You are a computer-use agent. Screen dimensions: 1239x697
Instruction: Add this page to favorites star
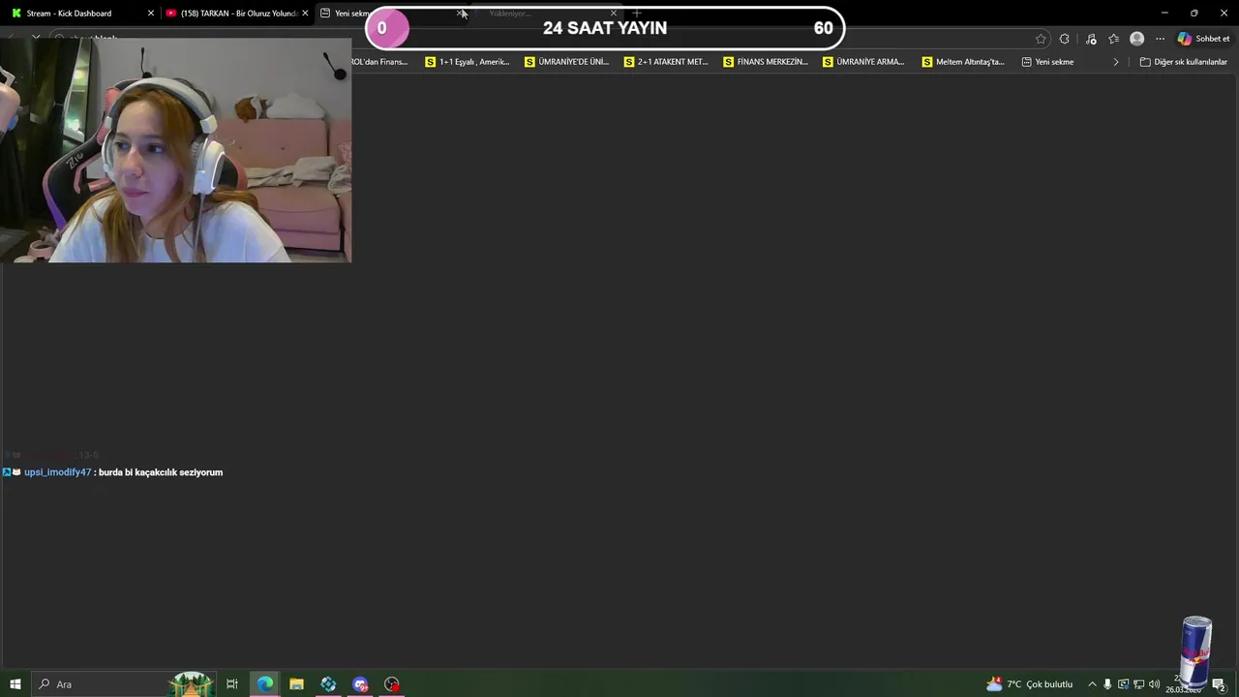(1041, 39)
